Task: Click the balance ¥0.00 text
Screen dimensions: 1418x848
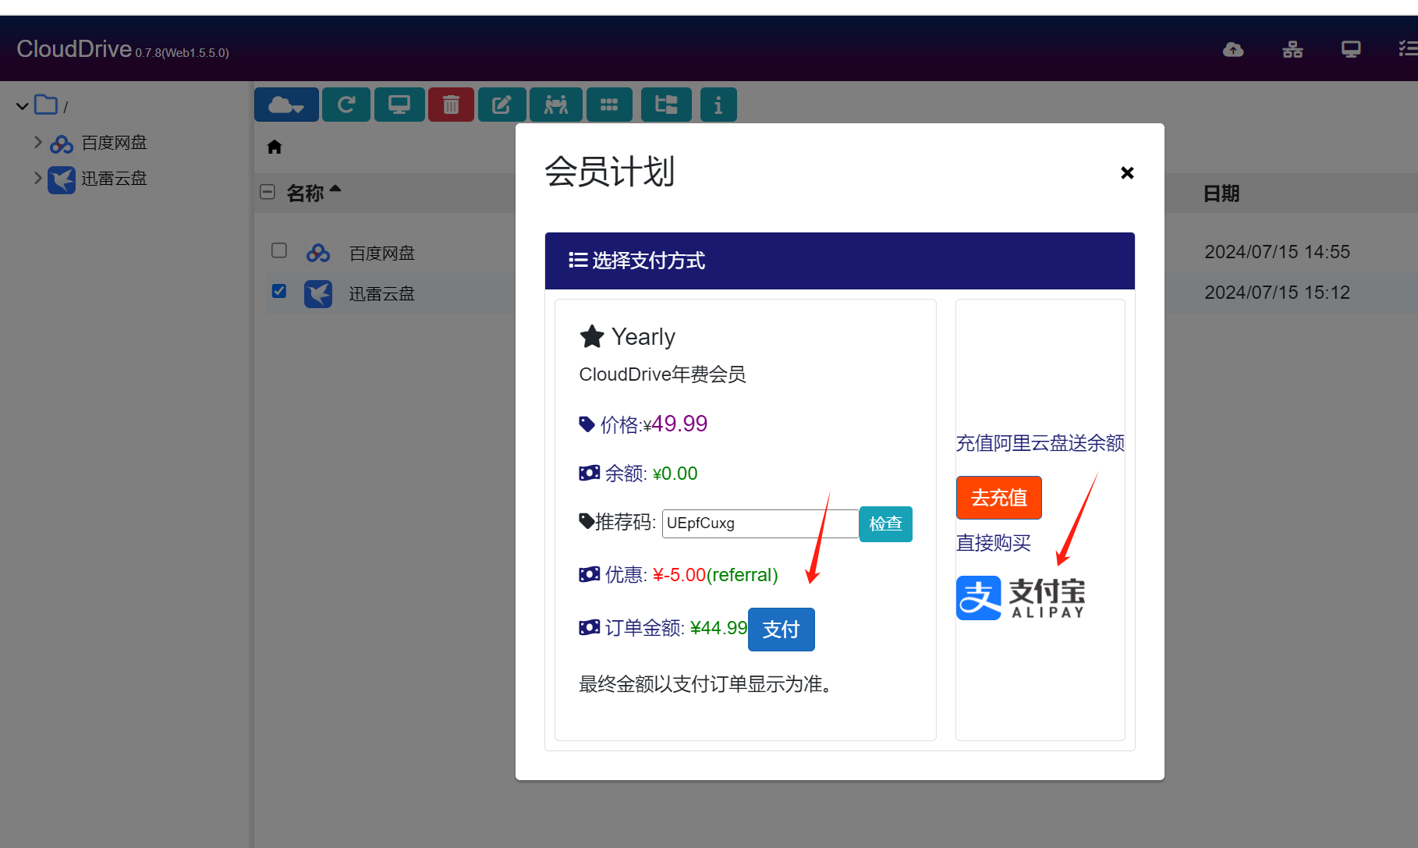Action: tap(675, 474)
